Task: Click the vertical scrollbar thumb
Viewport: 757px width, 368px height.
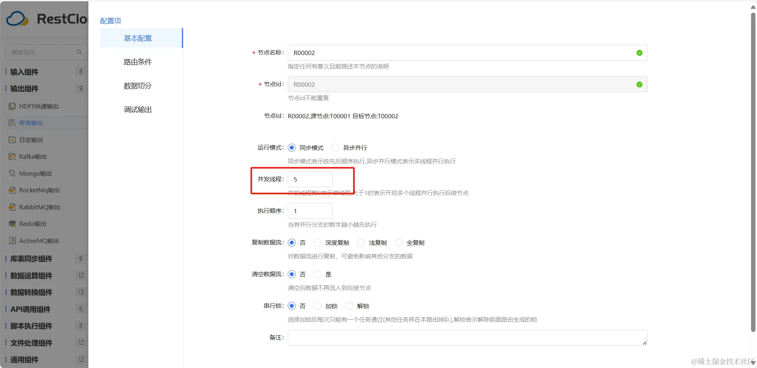Action: click(x=753, y=172)
